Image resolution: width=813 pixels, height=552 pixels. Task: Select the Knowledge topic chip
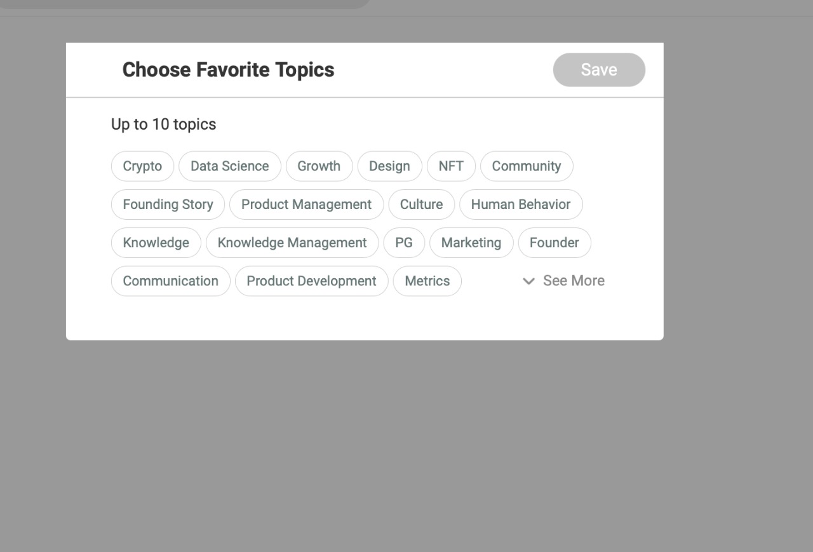click(156, 243)
